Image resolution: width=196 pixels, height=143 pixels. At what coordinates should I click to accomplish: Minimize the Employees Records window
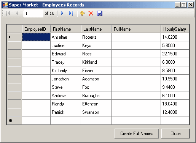(177, 5)
